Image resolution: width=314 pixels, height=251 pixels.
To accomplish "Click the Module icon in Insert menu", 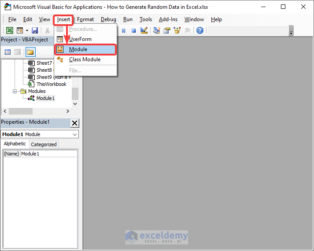I will 60,49.
